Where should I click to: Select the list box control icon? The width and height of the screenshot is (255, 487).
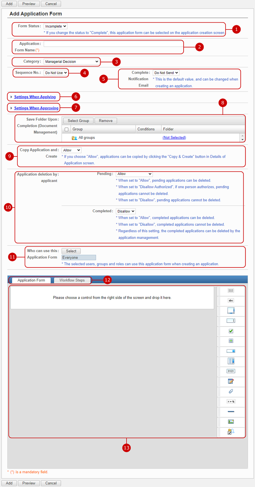(231, 361)
